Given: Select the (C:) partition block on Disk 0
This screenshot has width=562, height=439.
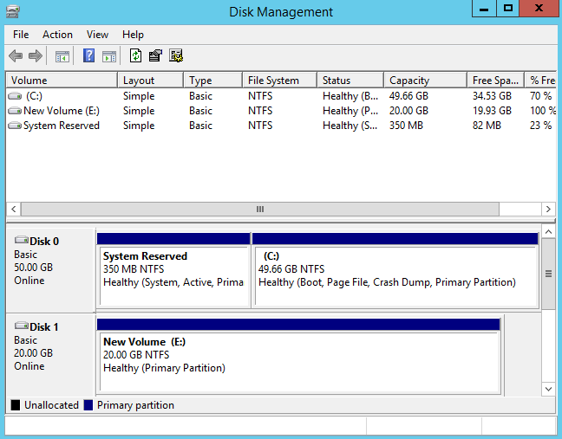Looking at the screenshot, I should click(395, 274).
